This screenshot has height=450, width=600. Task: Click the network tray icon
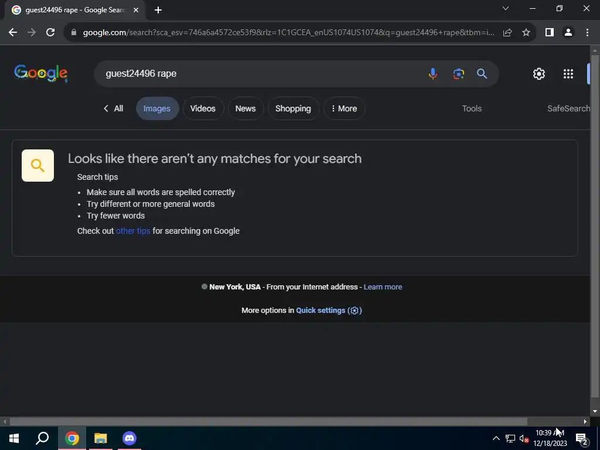[x=510, y=438]
